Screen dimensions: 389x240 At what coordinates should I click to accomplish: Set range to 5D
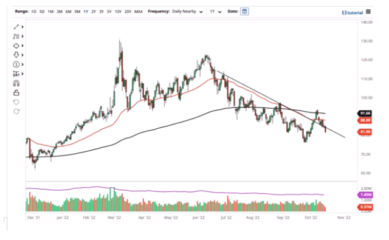(x=42, y=12)
